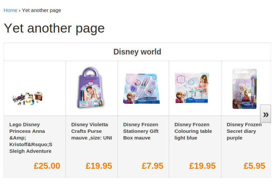
Task: Click the £25.00 price
Action: coord(47,166)
